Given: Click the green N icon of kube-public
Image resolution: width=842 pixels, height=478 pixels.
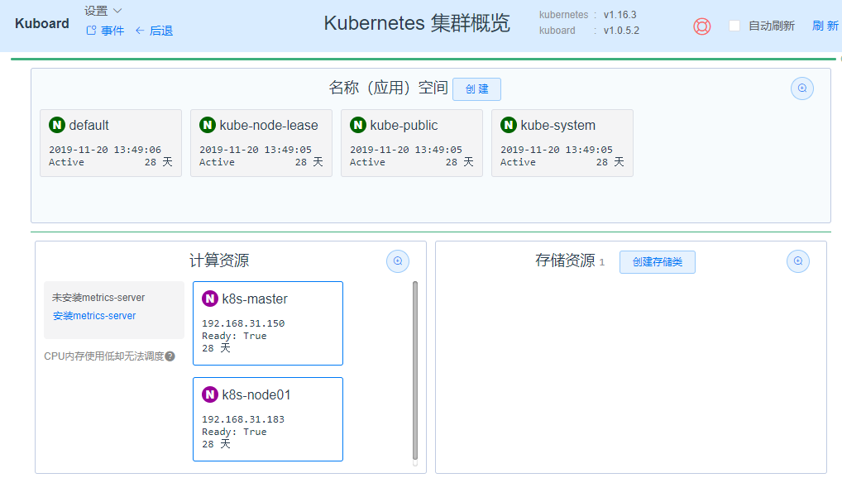Looking at the screenshot, I should point(358,125).
